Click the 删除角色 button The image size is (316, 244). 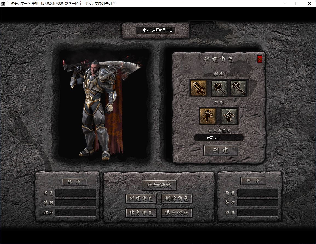point(177,199)
